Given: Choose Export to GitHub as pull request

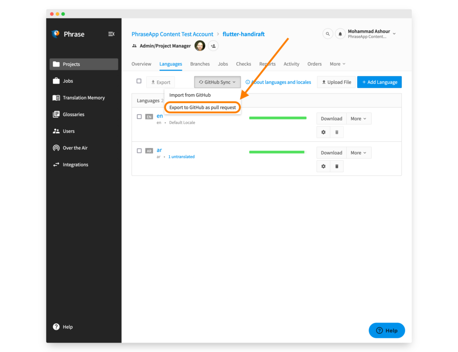Looking at the screenshot, I should (x=202, y=107).
